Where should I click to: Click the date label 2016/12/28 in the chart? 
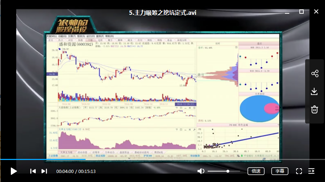click(186, 104)
